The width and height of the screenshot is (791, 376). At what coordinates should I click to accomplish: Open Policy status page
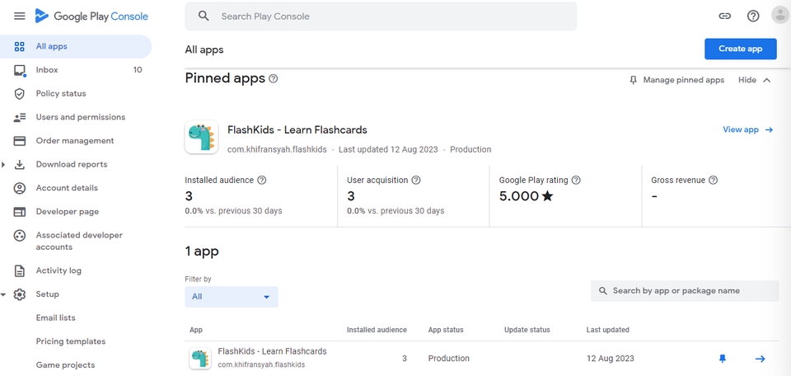pos(76,94)
